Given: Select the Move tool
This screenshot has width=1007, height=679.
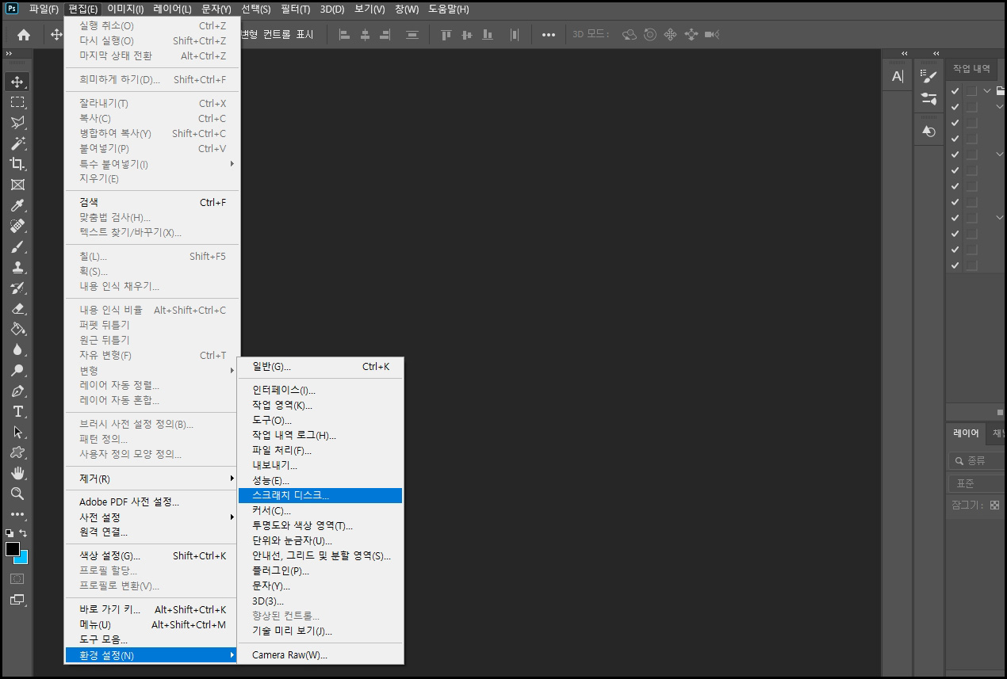Looking at the screenshot, I should tap(17, 82).
